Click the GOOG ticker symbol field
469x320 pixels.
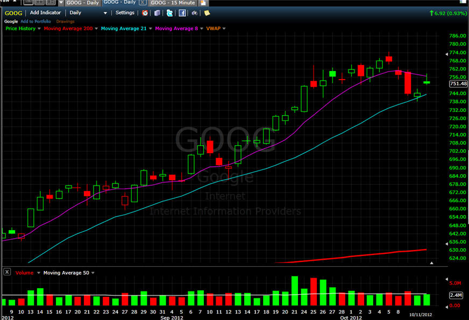tap(13, 13)
